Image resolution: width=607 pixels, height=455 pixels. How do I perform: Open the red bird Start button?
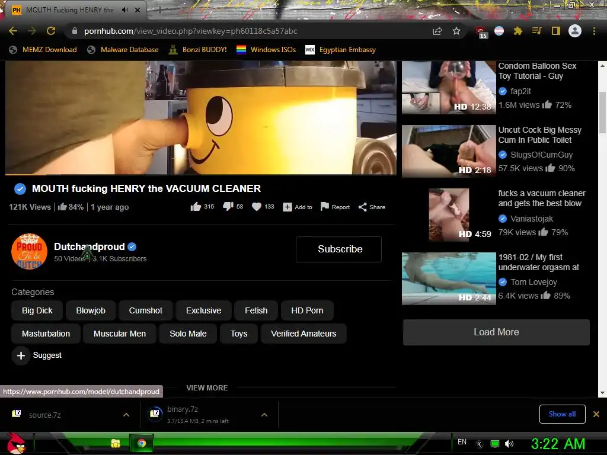click(x=16, y=443)
